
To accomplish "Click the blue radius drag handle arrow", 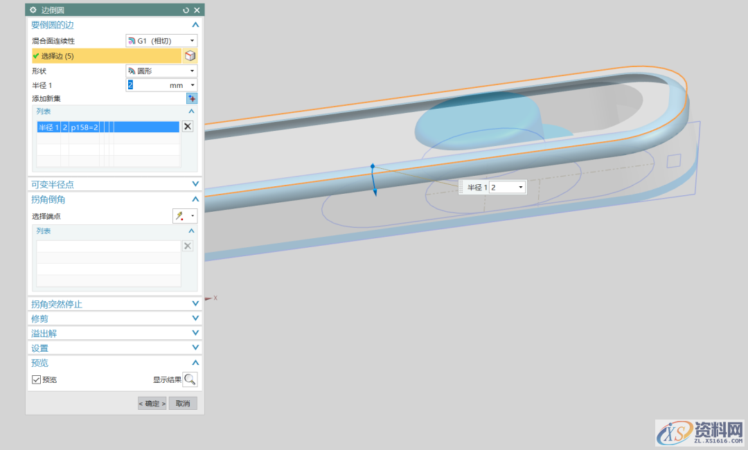I will click(x=374, y=189).
